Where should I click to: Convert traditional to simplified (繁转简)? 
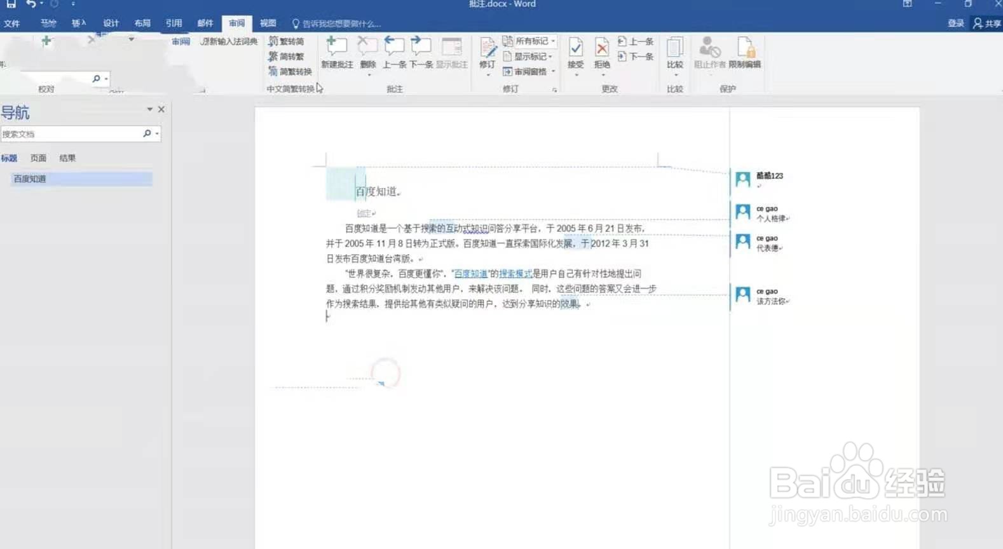(x=286, y=41)
